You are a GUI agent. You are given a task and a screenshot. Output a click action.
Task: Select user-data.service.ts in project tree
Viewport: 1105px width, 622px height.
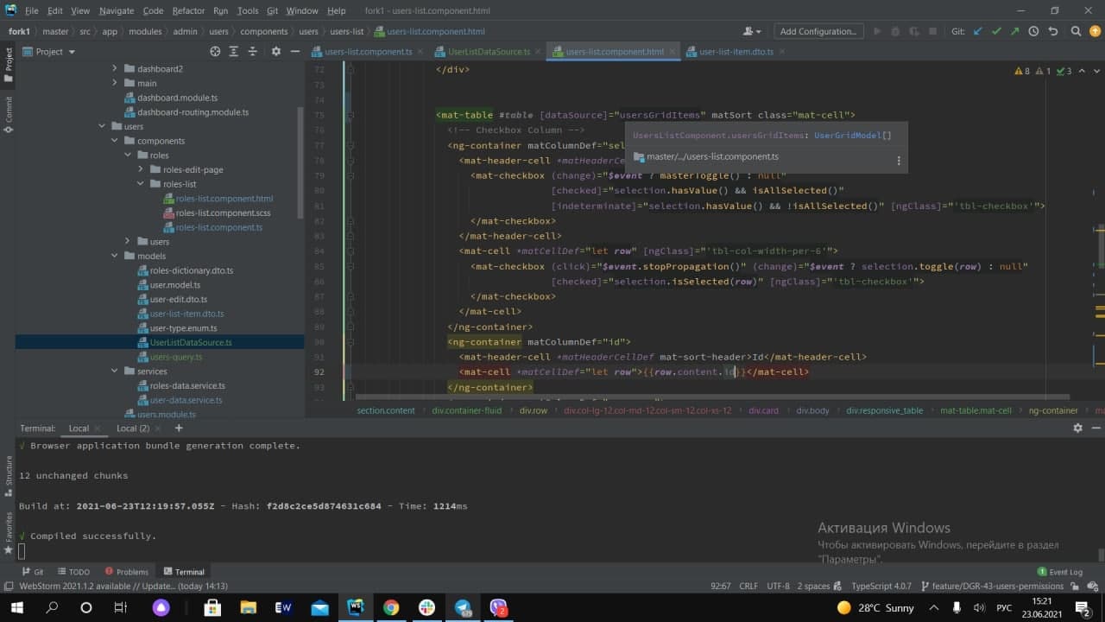tap(186, 401)
